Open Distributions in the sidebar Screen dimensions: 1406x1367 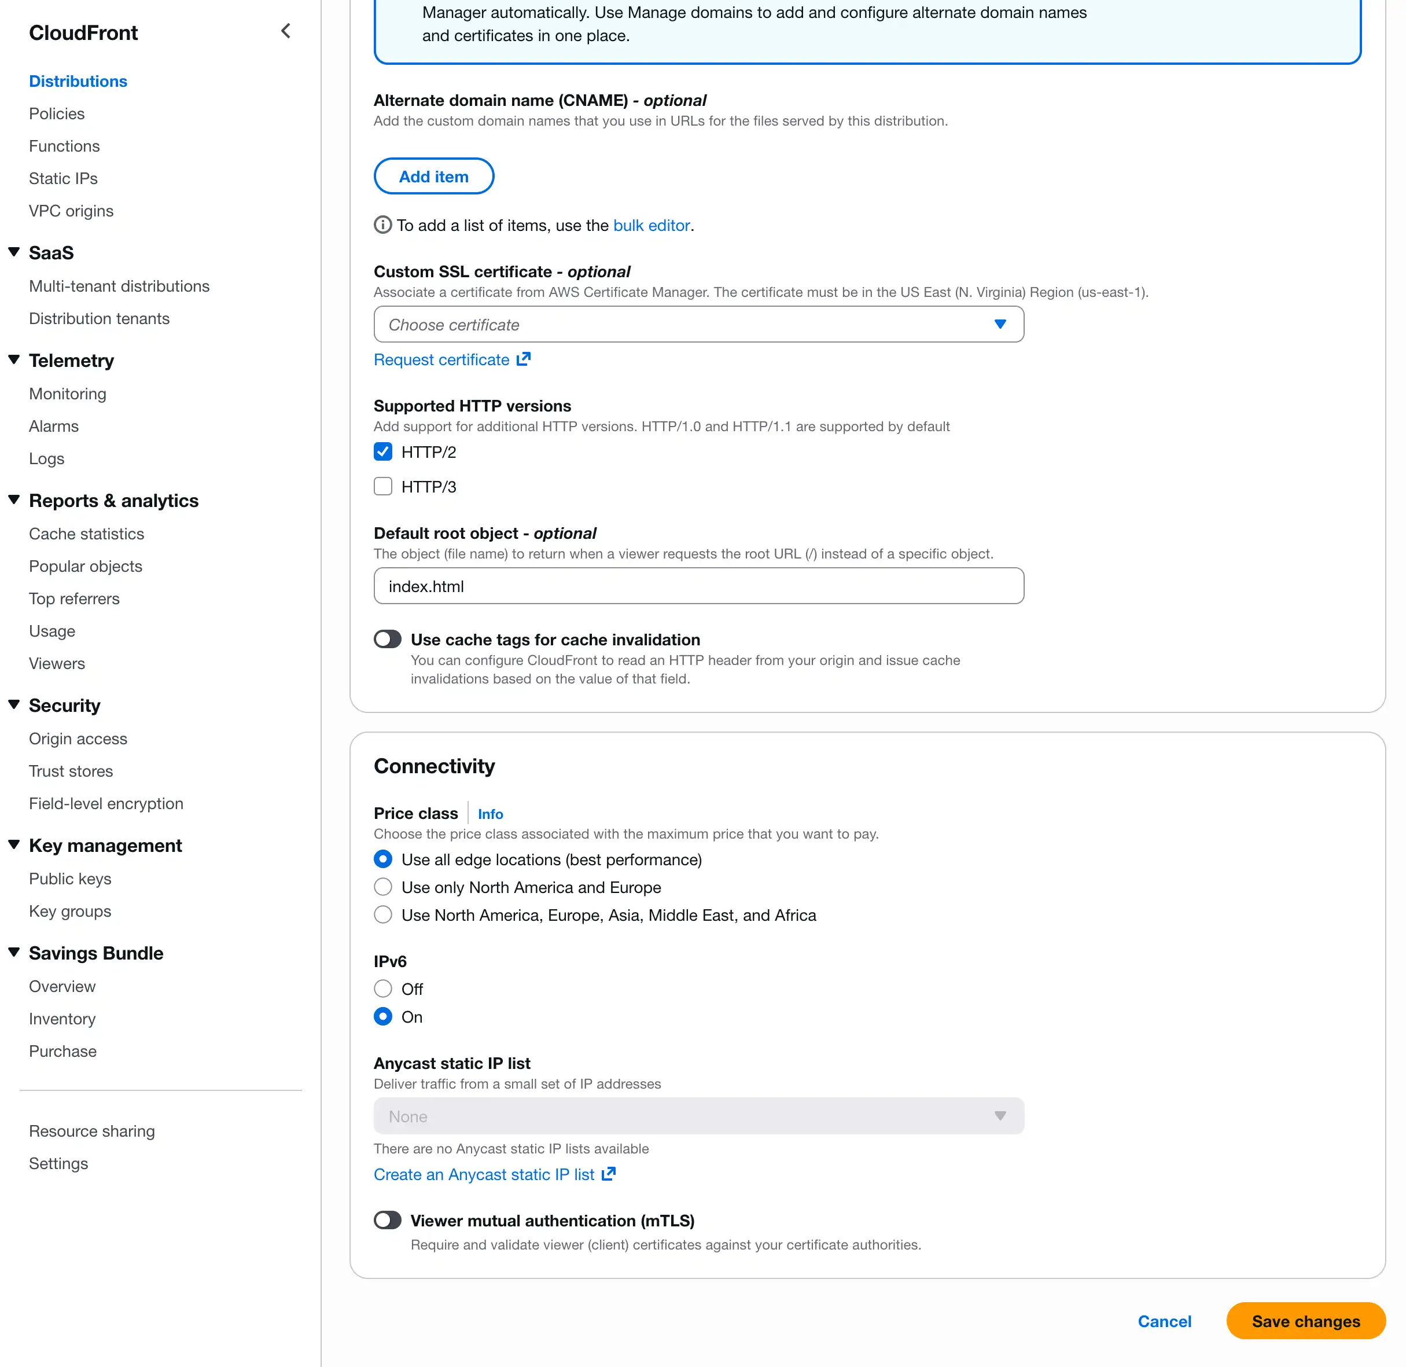(x=78, y=81)
